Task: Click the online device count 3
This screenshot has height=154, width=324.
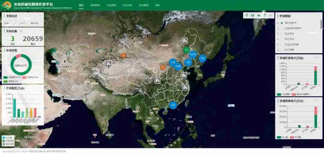Action: tap(13, 39)
